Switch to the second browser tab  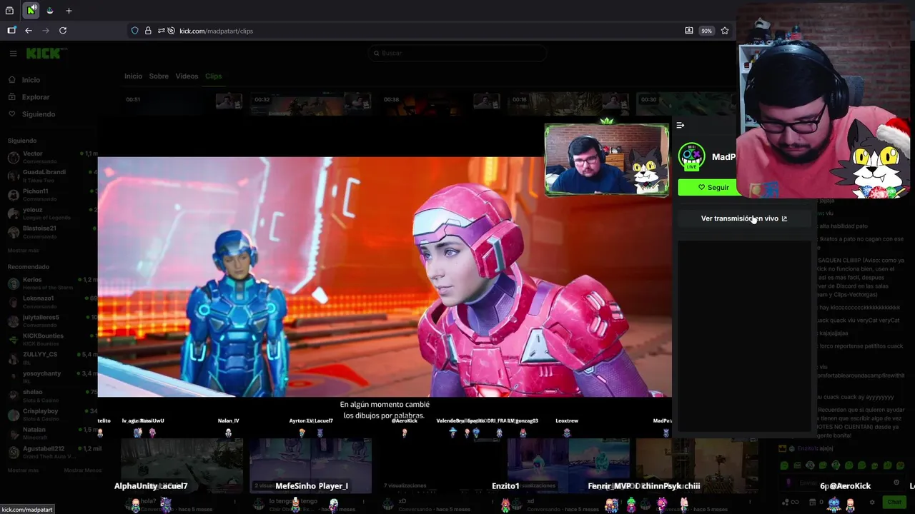(49, 11)
